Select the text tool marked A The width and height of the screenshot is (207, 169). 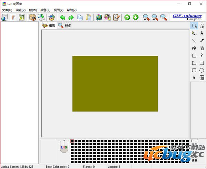coord(194,78)
